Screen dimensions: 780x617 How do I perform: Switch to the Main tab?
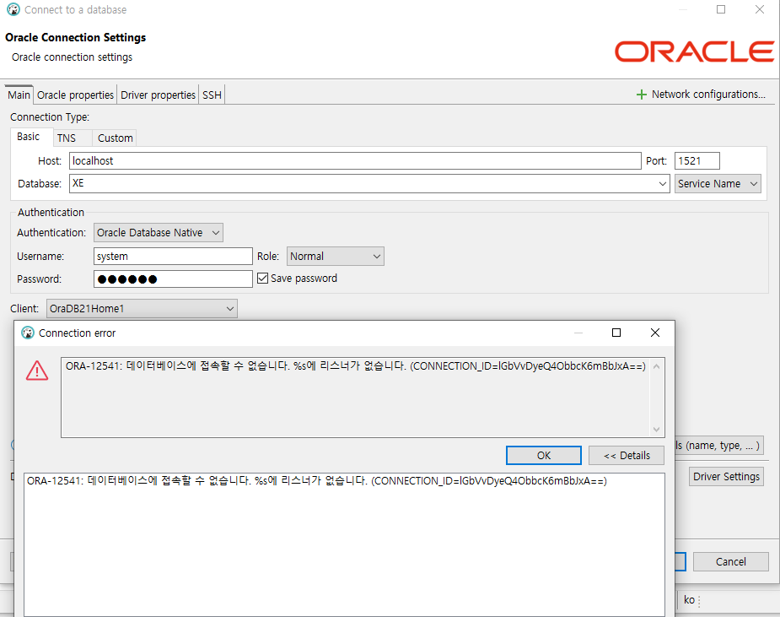click(x=19, y=95)
